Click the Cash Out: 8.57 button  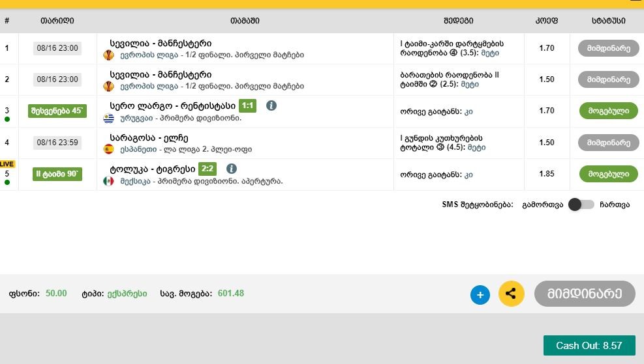tap(589, 346)
